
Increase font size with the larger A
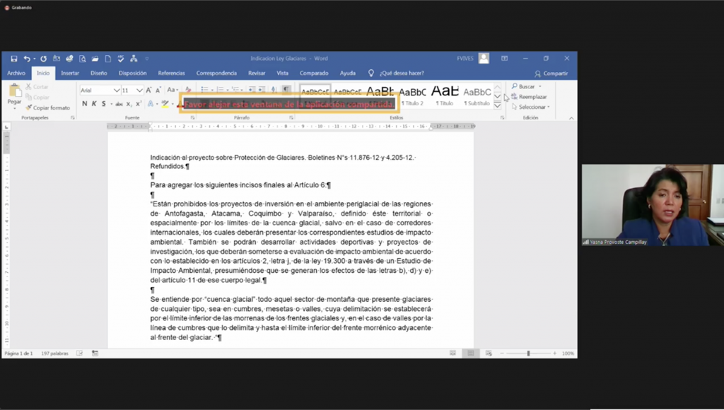pyautogui.click(x=148, y=90)
